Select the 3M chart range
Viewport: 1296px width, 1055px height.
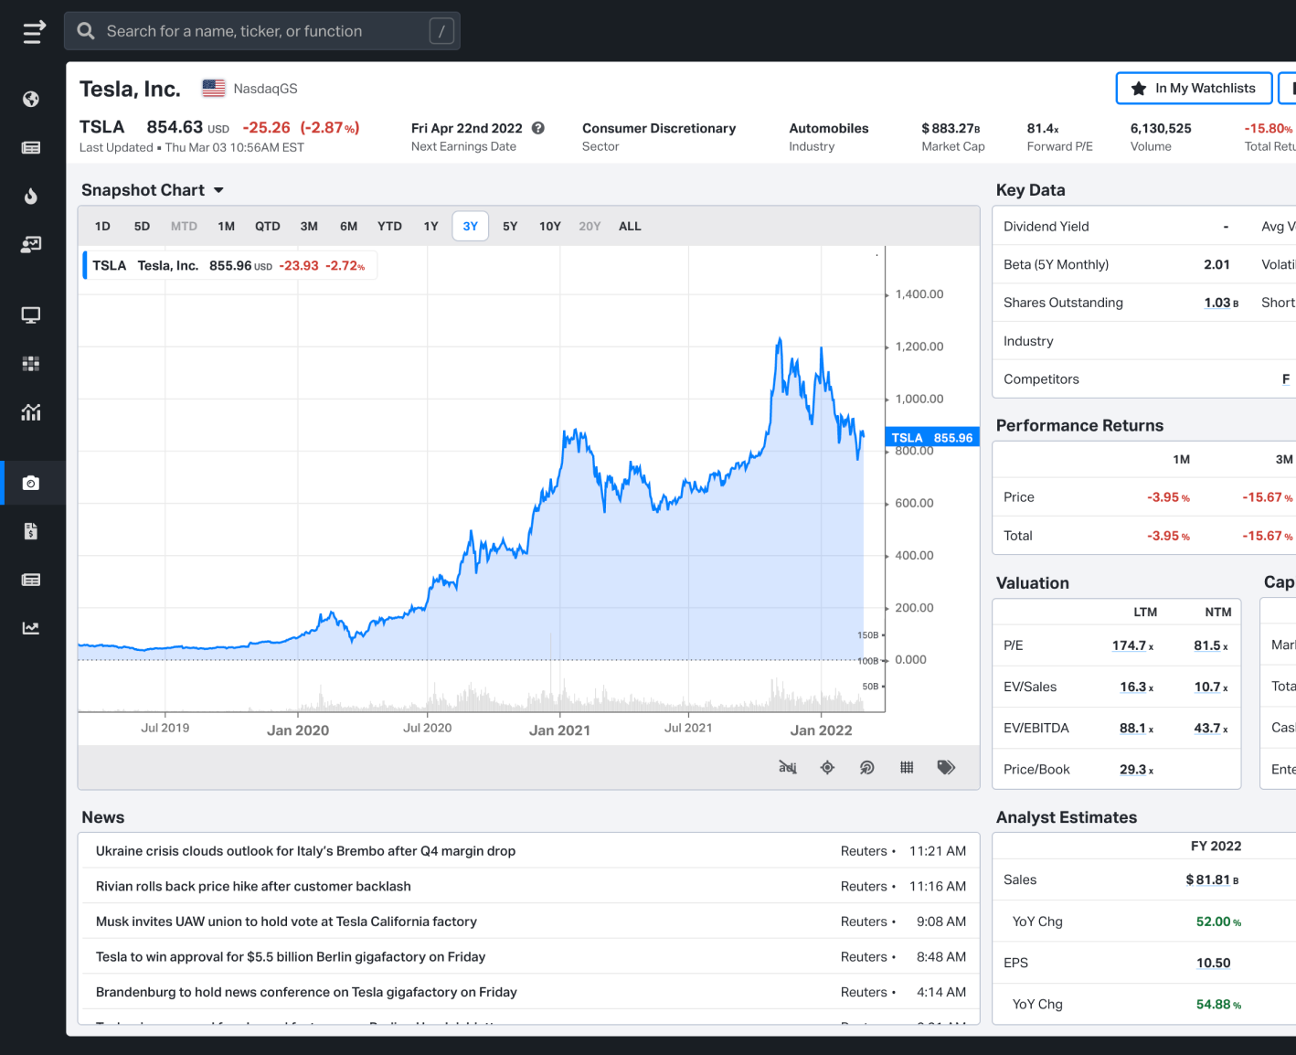click(x=309, y=226)
